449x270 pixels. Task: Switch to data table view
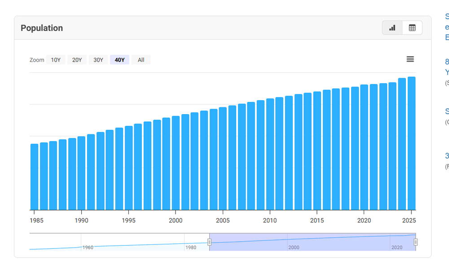412,28
